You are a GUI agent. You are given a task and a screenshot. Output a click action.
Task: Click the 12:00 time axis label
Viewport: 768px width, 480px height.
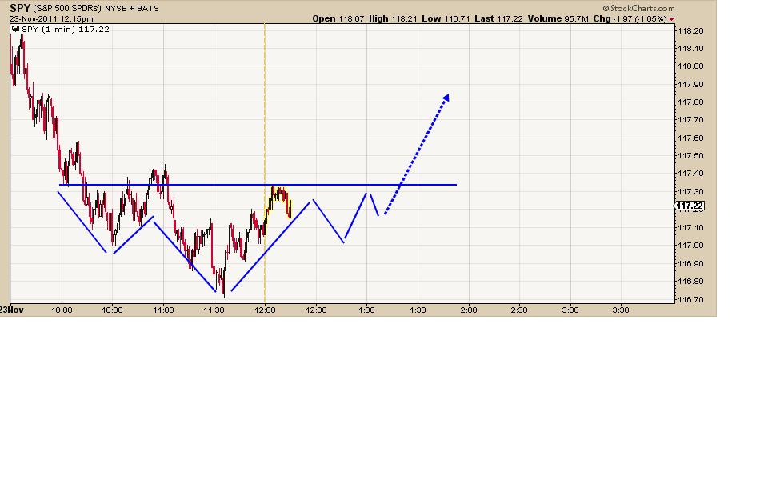click(265, 310)
